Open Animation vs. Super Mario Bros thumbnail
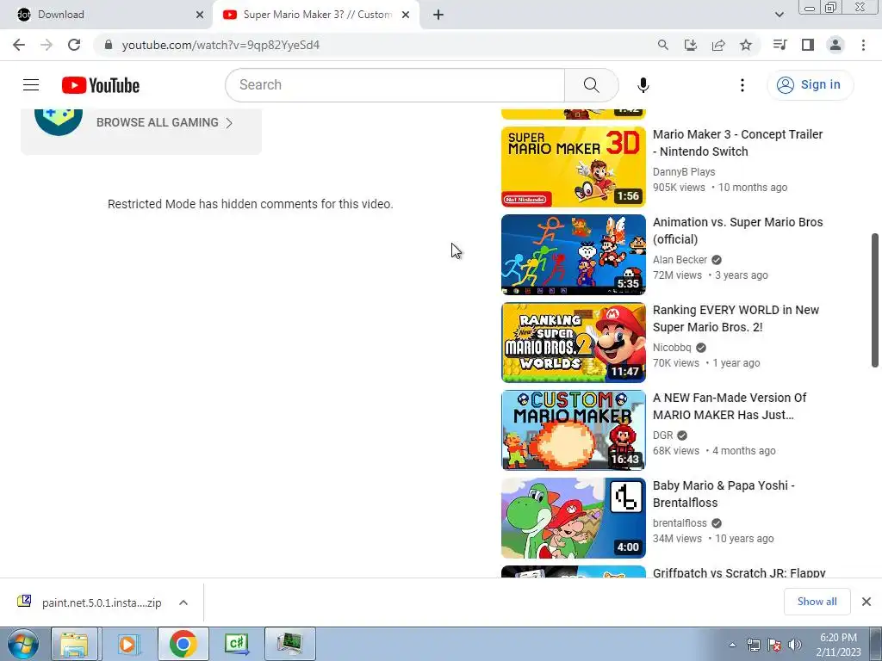The width and height of the screenshot is (882, 661). point(573,255)
